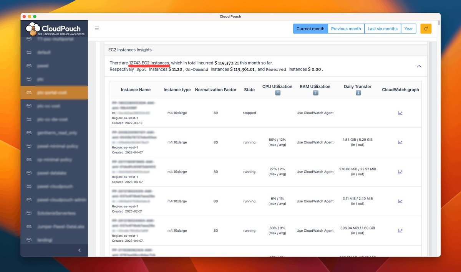Switch to Year period
461x272 pixels.
409,29
